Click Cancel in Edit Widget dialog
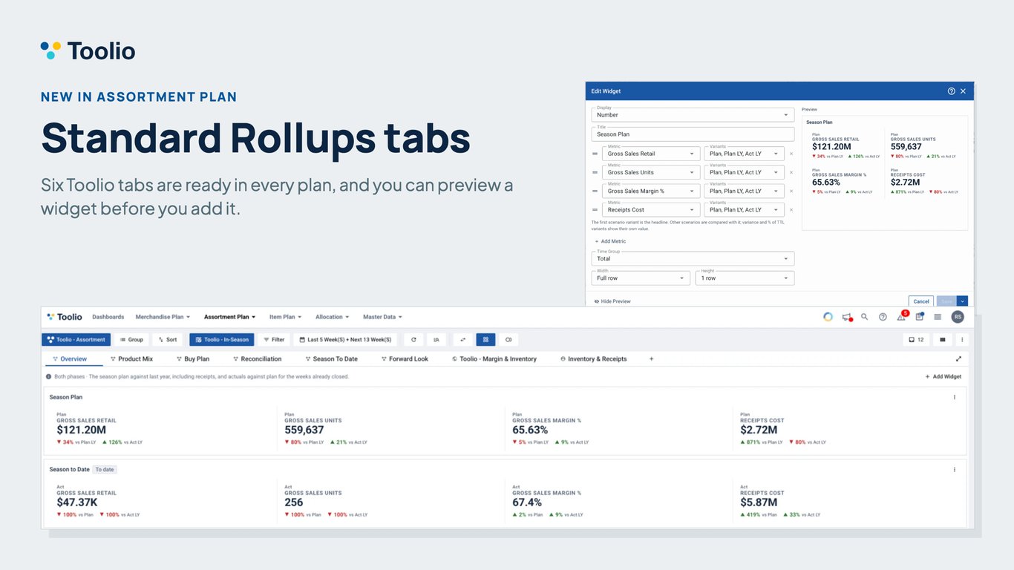Image resolution: width=1014 pixels, height=570 pixels. 921,301
